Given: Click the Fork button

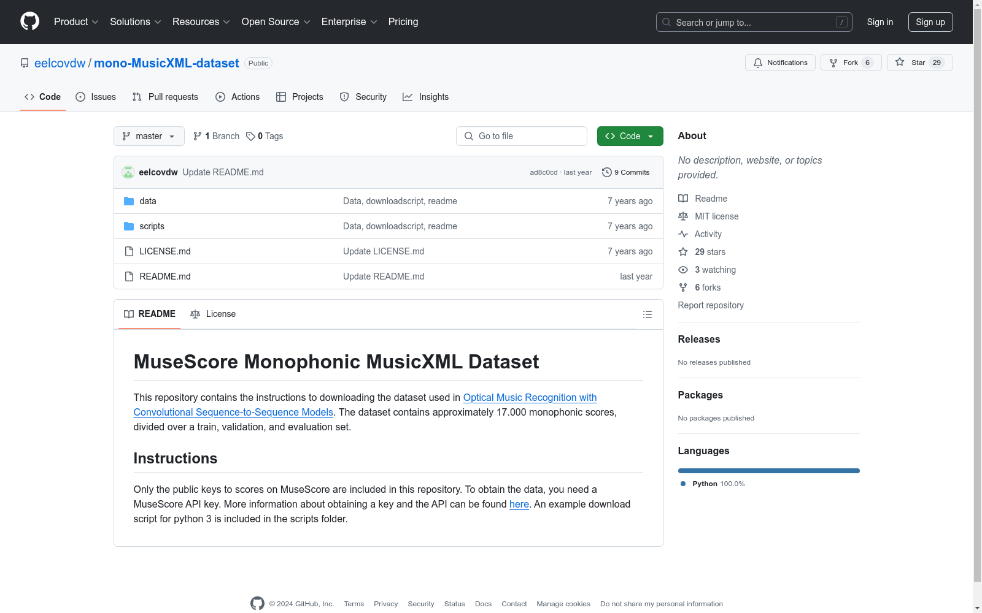Looking at the screenshot, I should click(x=851, y=63).
